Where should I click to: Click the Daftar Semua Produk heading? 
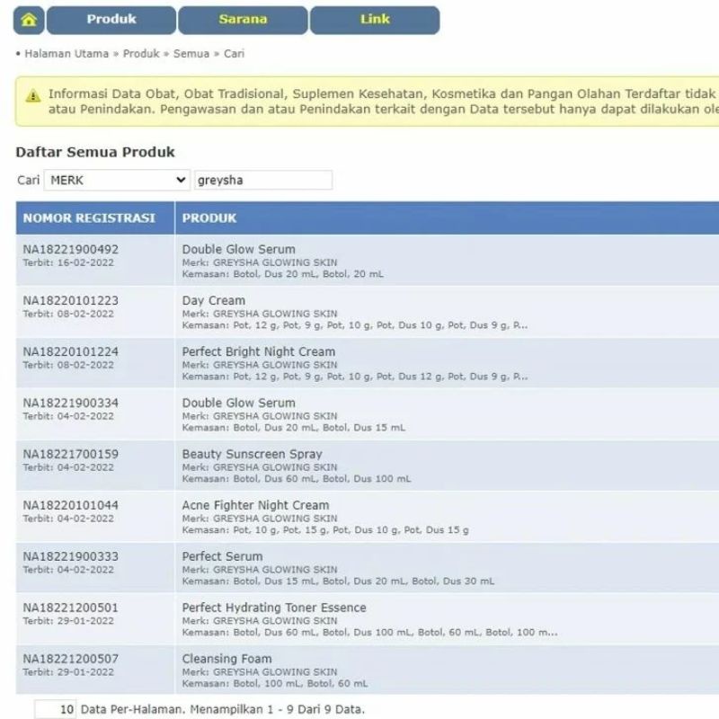[95, 152]
